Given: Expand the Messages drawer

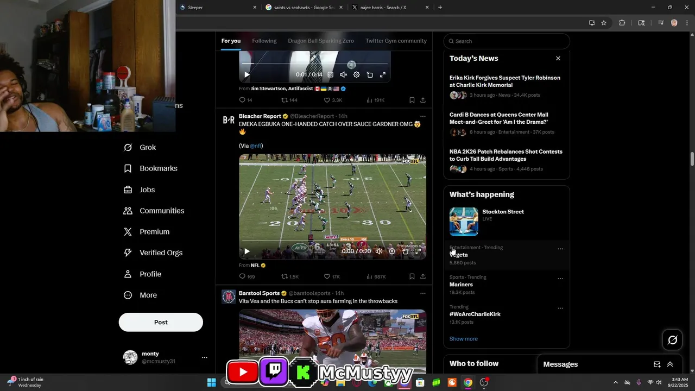Looking at the screenshot, I should click(x=670, y=364).
